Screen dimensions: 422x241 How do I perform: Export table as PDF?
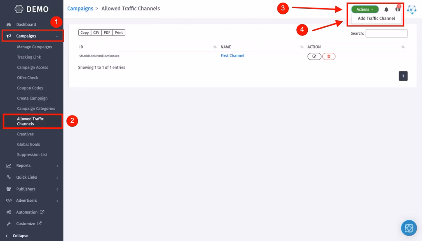107,33
